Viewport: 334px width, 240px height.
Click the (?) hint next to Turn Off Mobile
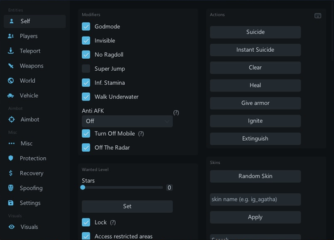tap(141, 134)
